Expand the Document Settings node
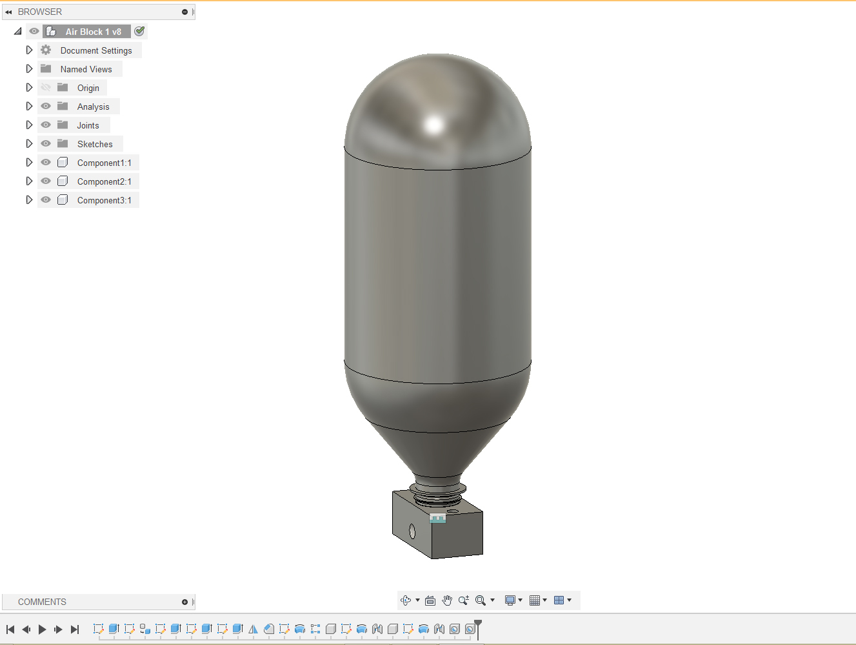The height and width of the screenshot is (645, 856). (x=29, y=50)
